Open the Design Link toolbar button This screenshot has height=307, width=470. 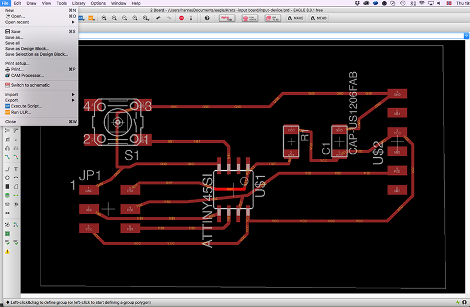click(x=227, y=18)
